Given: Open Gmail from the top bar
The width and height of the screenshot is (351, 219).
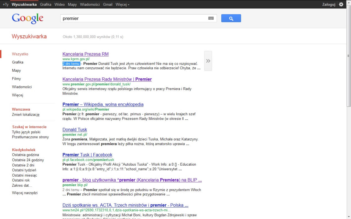Looking at the screenshot, I should (x=108, y=4).
